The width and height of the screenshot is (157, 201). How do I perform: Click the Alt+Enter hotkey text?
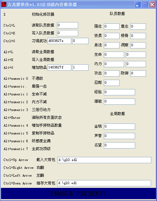12,118
